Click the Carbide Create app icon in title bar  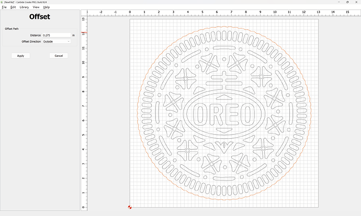[x=2, y=2]
